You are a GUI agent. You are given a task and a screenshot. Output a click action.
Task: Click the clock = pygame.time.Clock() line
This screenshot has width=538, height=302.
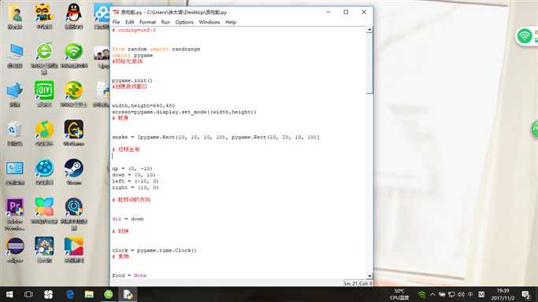coord(154,250)
